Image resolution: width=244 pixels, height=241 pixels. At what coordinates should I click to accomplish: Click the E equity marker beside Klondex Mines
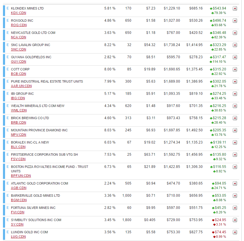(8, 8)
